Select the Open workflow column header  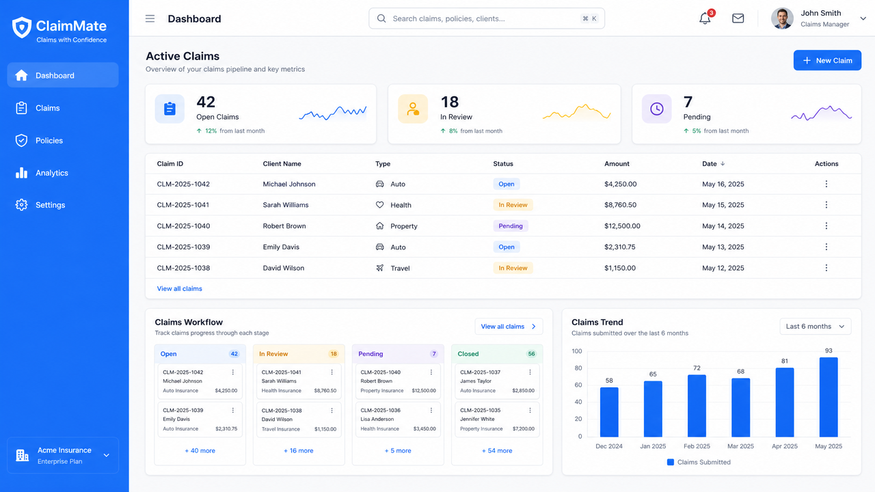click(x=200, y=354)
